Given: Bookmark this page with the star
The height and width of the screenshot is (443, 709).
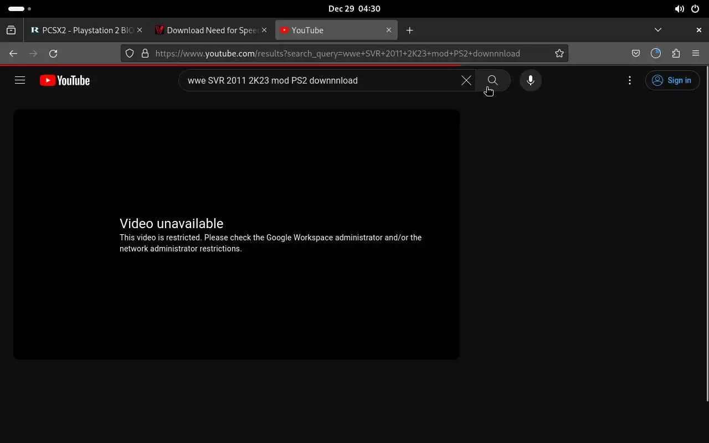Looking at the screenshot, I should tap(559, 53).
